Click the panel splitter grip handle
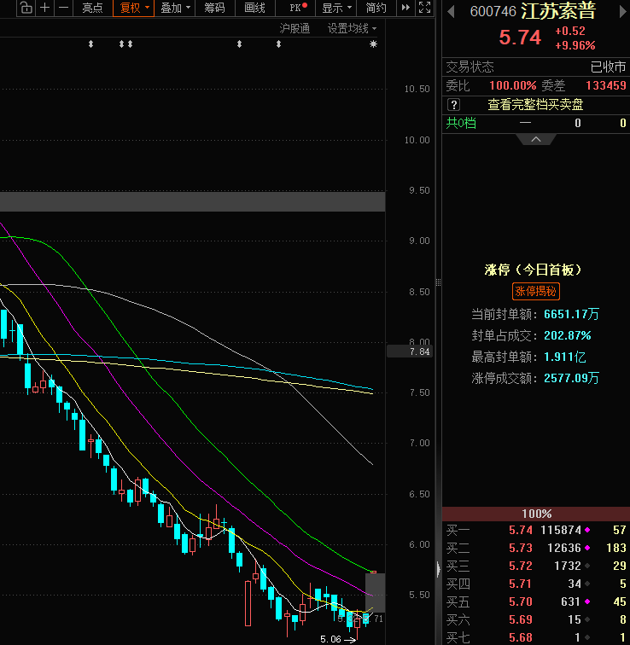The width and height of the screenshot is (630, 645). [438, 282]
